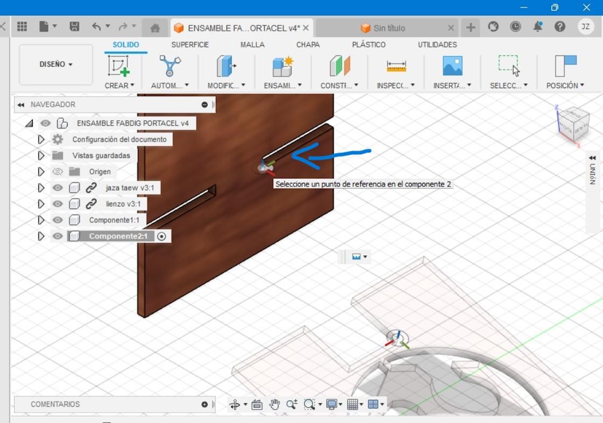603x423 pixels.
Task: Open the job status clock icon
Action: click(x=515, y=26)
